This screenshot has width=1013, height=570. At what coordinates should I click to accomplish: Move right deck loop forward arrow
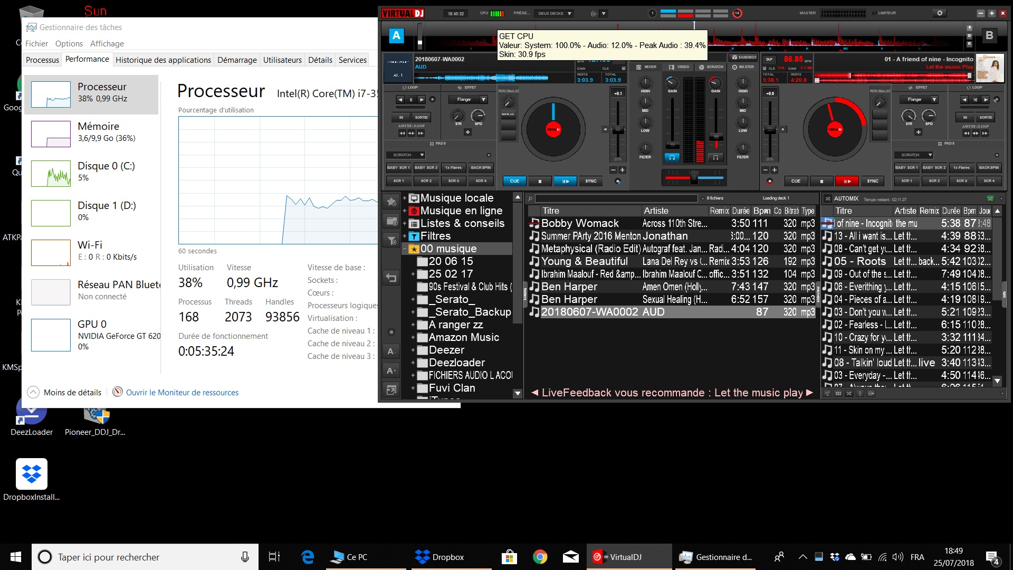pos(985,134)
